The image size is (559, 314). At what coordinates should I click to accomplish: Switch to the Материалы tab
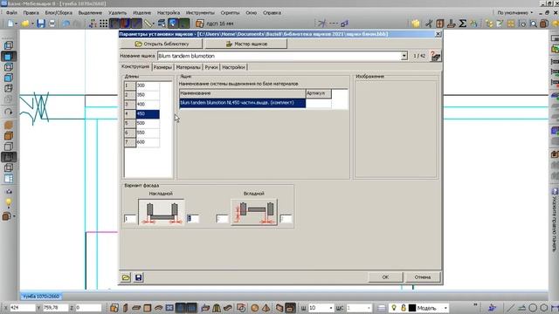pyautogui.click(x=189, y=67)
